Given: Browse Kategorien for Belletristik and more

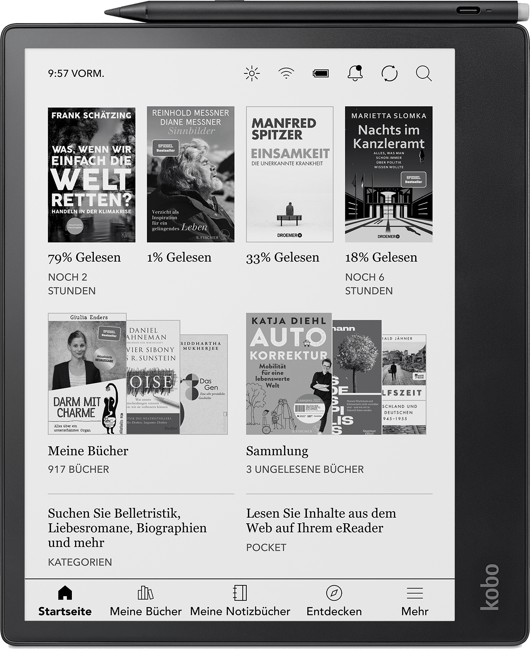Looking at the screenshot, I should 127,528.
